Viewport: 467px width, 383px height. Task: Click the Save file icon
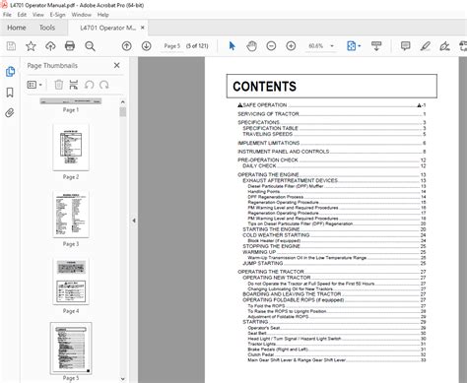click(11, 46)
